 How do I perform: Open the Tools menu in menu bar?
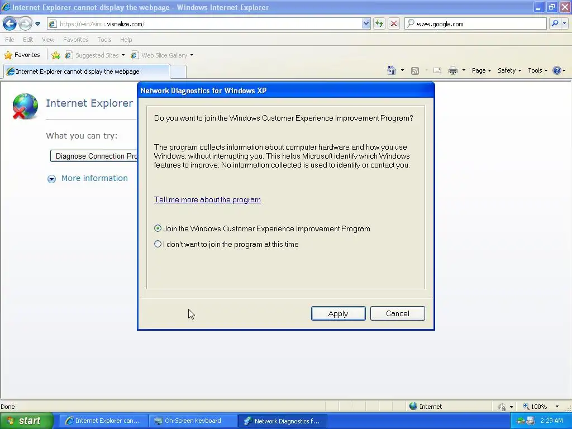(104, 40)
